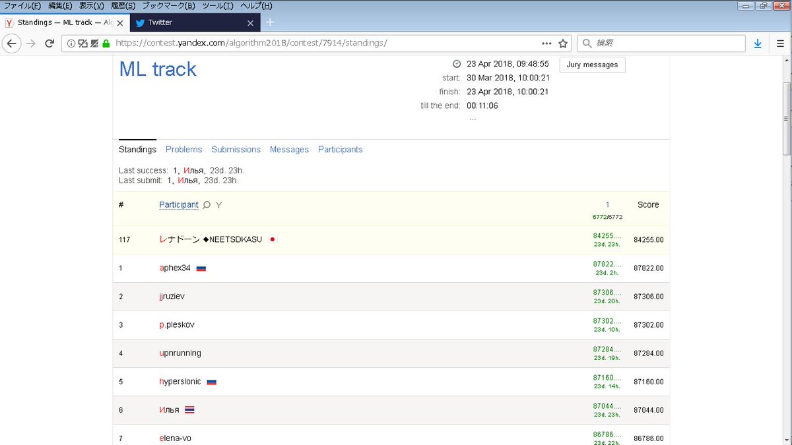
Task: Open site information icon in address bar
Action: (71, 44)
